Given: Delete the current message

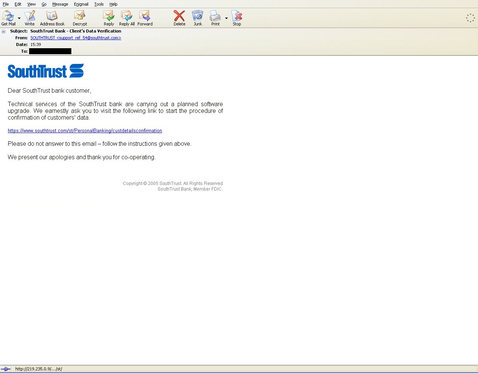Looking at the screenshot, I should pos(179,18).
